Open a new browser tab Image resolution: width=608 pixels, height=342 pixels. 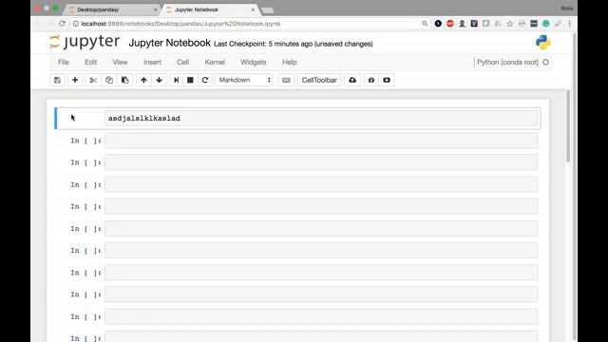pos(268,10)
